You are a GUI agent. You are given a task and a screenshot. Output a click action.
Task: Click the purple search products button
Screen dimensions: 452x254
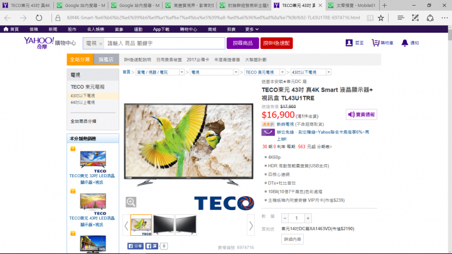coord(243,43)
